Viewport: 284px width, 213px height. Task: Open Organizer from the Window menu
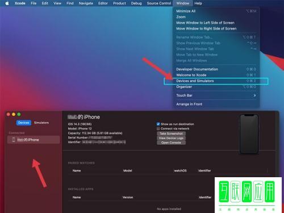[x=216, y=87]
